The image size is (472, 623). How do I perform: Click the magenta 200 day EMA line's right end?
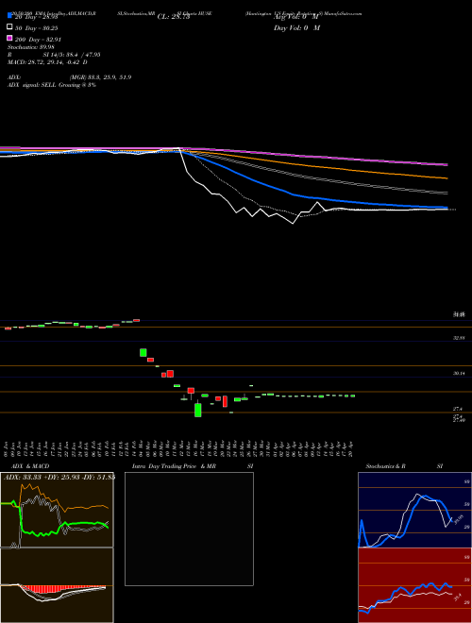tap(447, 164)
